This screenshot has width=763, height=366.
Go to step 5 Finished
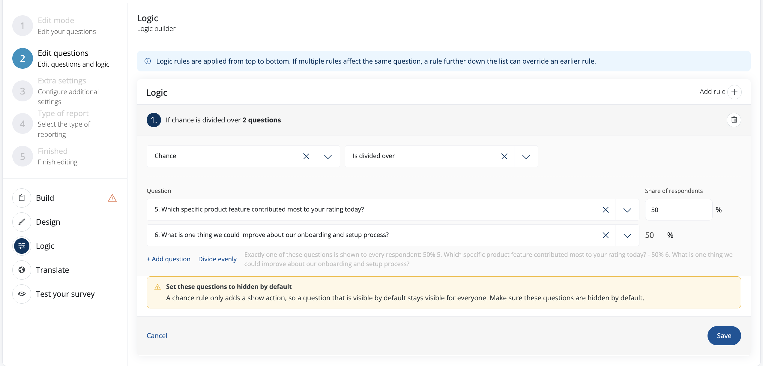pos(45,156)
